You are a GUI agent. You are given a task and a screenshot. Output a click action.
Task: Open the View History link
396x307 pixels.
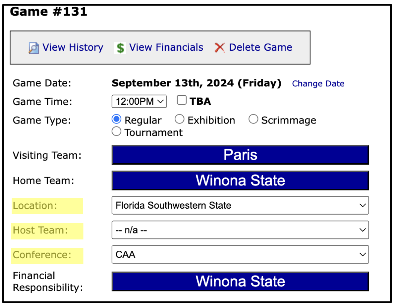coord(73,47)
